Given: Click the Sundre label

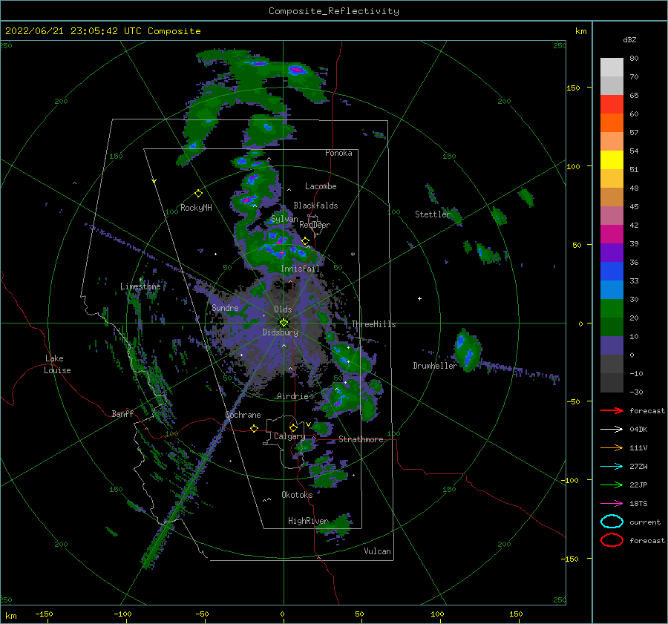Looking at the screenshot, I should pyautogui.click(x=225, y=307).
